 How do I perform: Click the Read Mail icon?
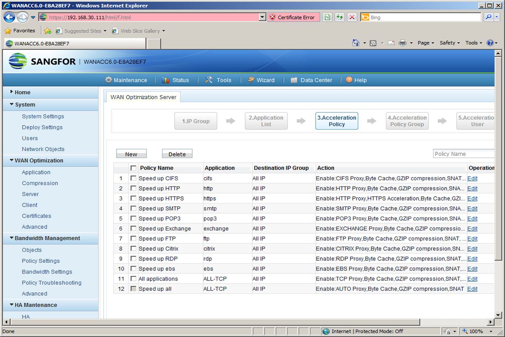pyautogui.click(x=391, y=43)
